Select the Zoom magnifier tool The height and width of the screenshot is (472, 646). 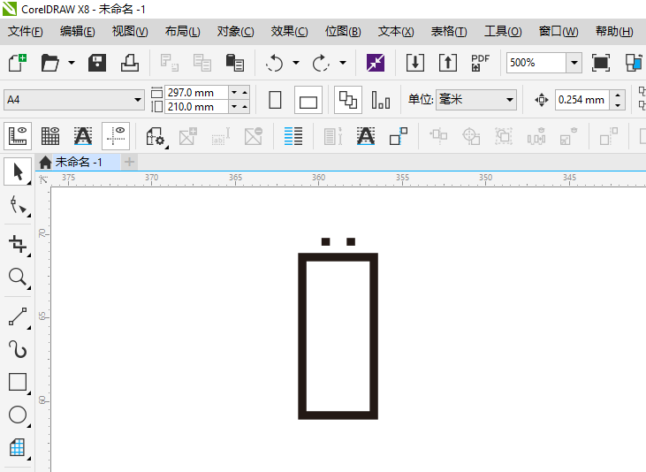pyautogui.click(x=17, y=278)
